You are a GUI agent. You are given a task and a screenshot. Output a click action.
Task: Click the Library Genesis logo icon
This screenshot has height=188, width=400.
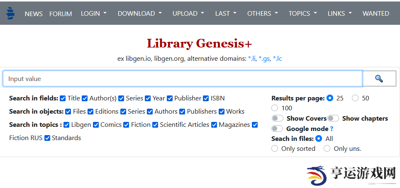pos(10,13)
